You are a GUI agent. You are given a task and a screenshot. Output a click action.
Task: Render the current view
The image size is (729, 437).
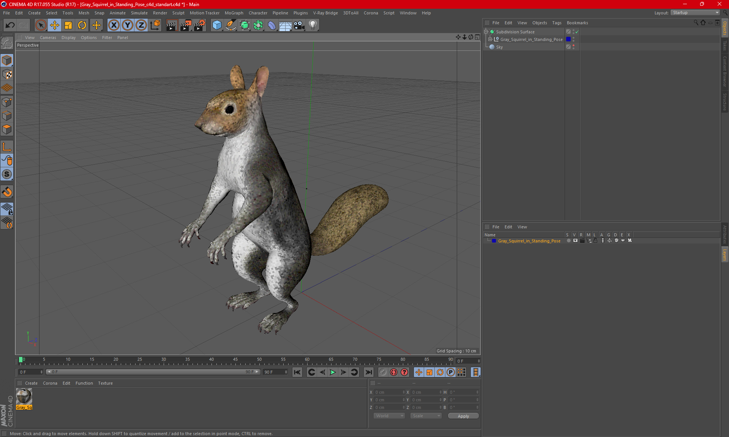tap(172, 25)
